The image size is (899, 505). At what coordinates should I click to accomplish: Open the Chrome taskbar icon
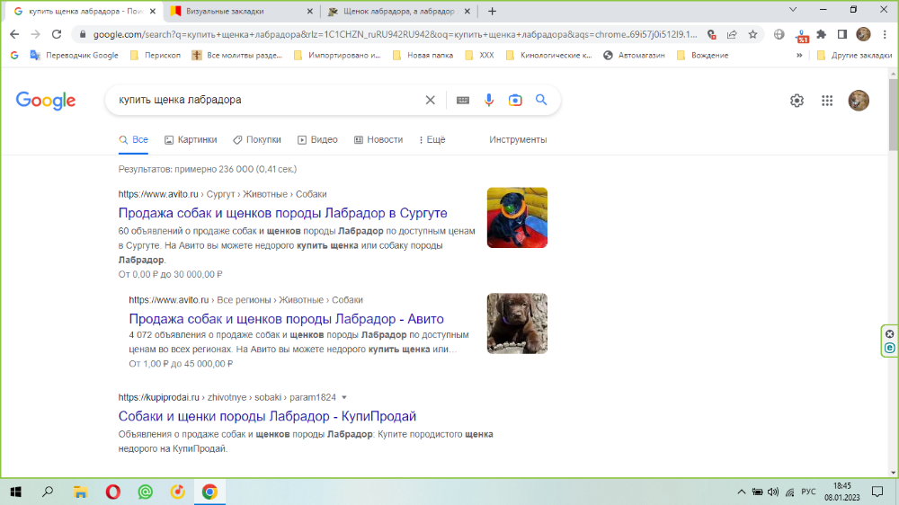click(x=209, y=492)
